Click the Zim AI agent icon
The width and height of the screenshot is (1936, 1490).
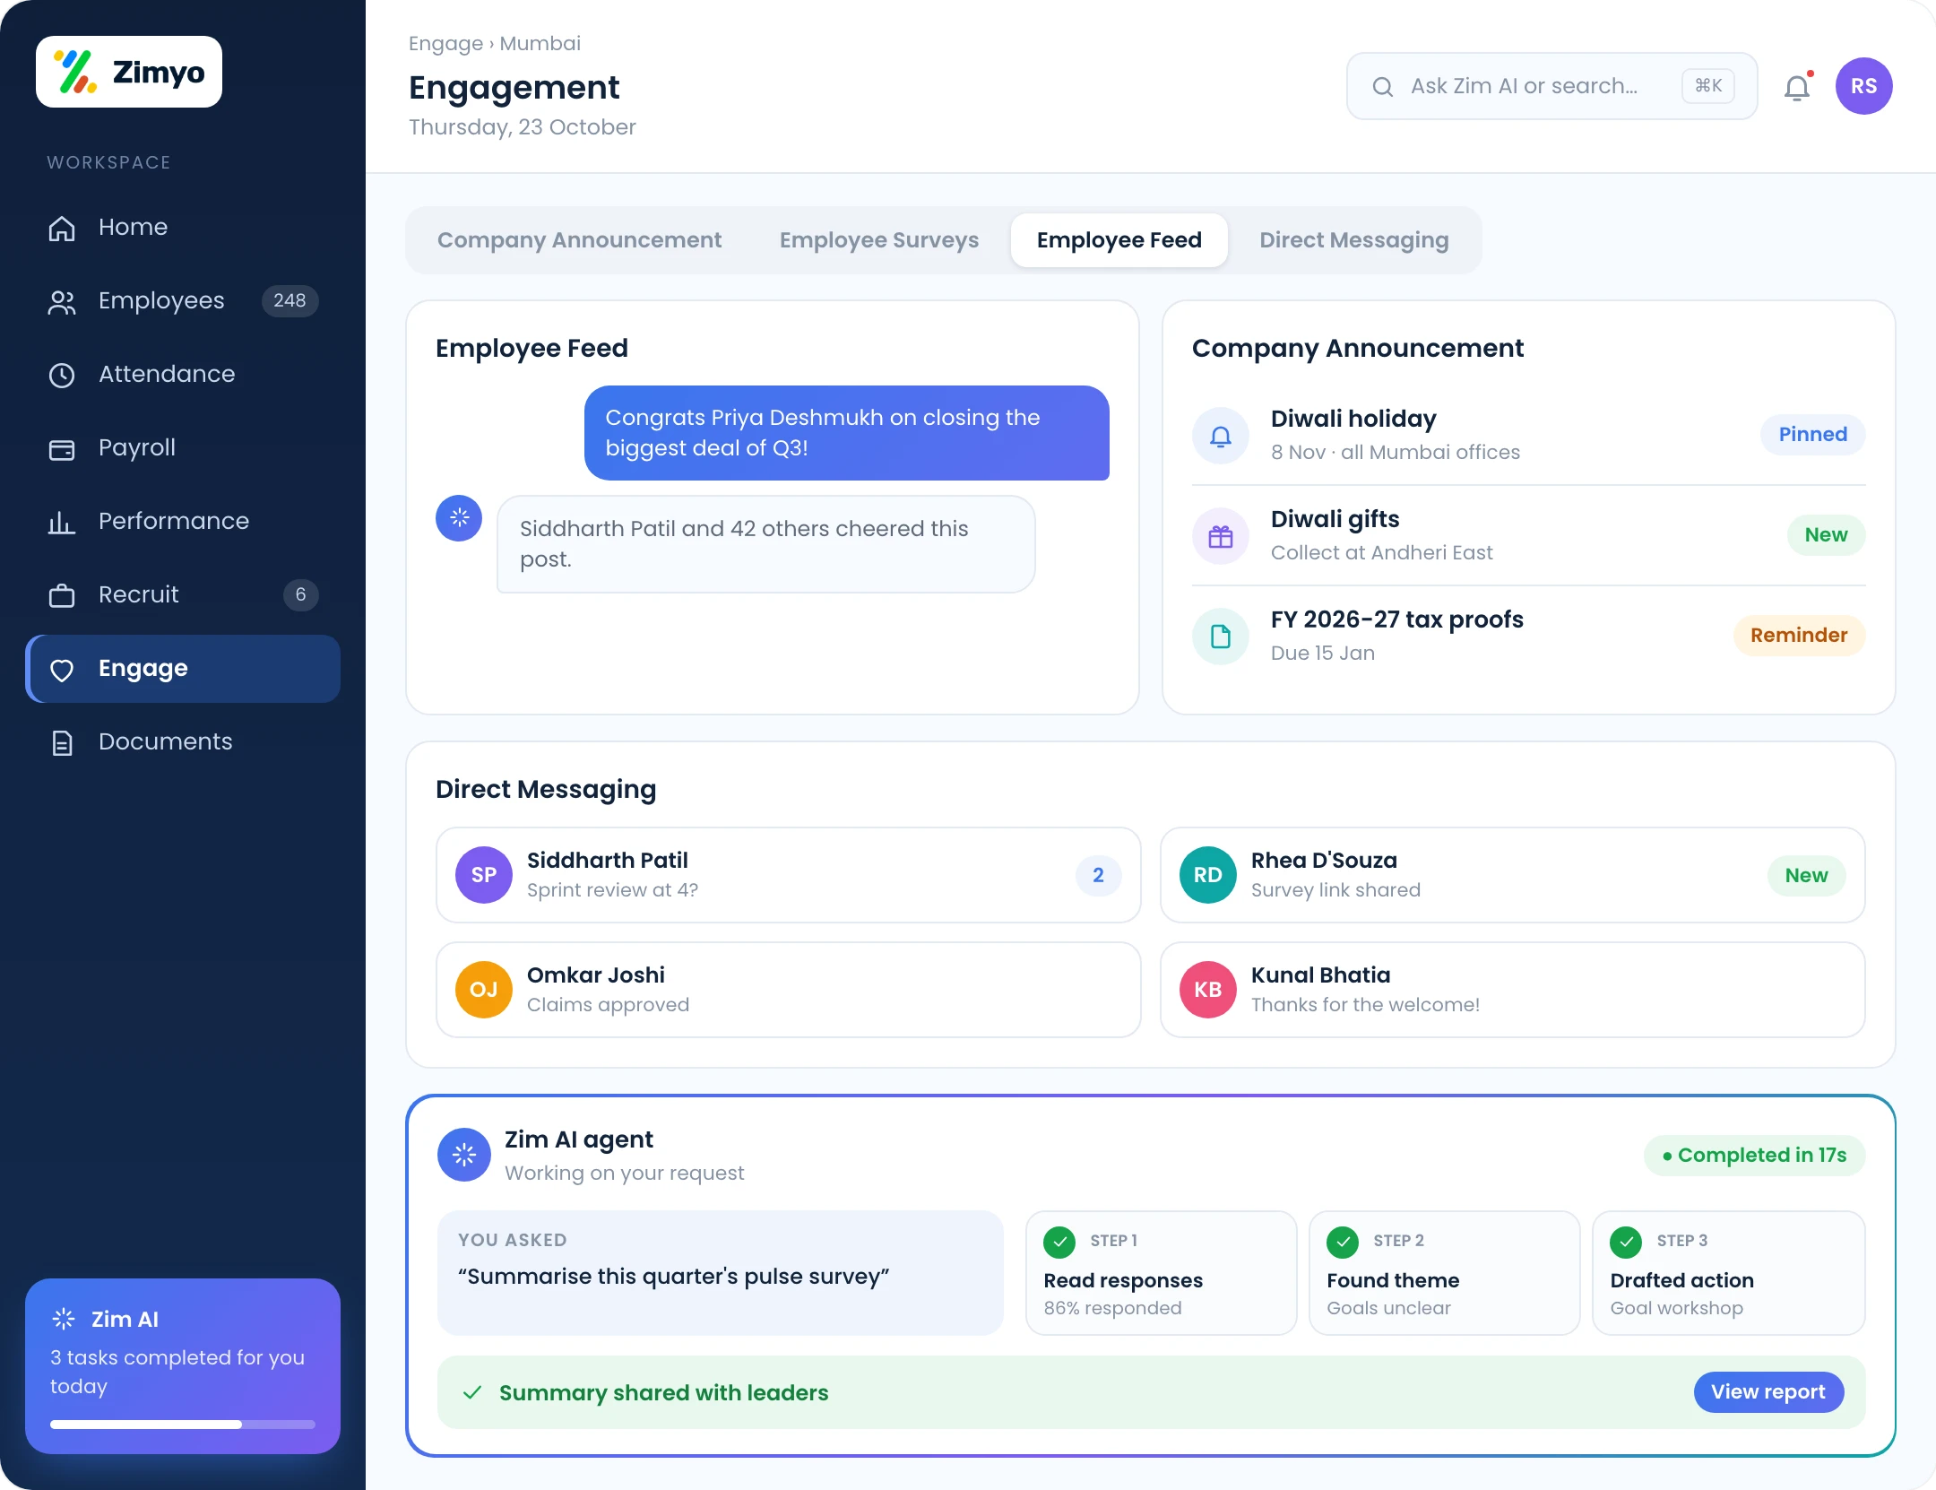pyautogui.click(x=464, y=1155)
